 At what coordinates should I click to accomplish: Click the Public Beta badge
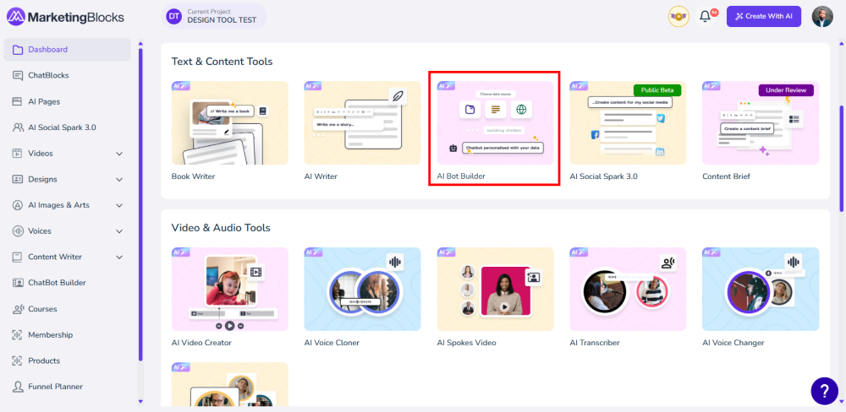[x=657, y=90]
